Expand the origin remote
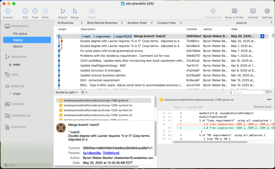Screen dimensions: 275x169 pyautogui.click(x=11, y=93)
